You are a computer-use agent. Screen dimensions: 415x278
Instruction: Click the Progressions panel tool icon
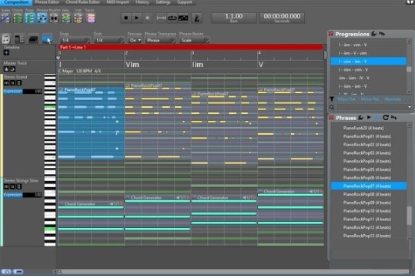[374, 34]
